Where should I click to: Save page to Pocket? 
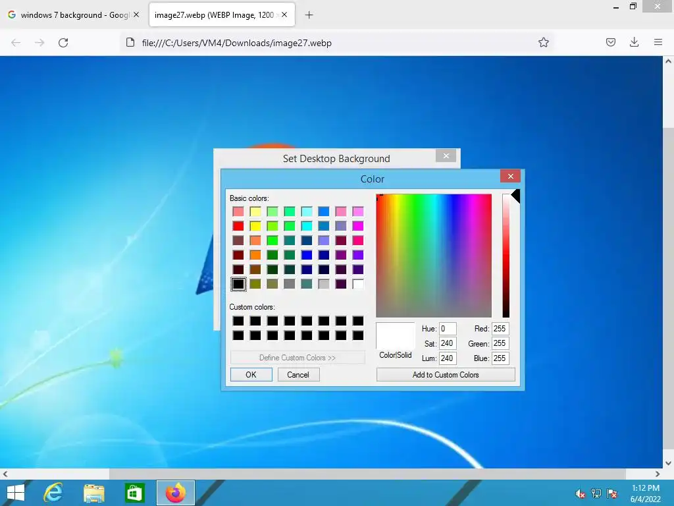(x=610, y=42)
